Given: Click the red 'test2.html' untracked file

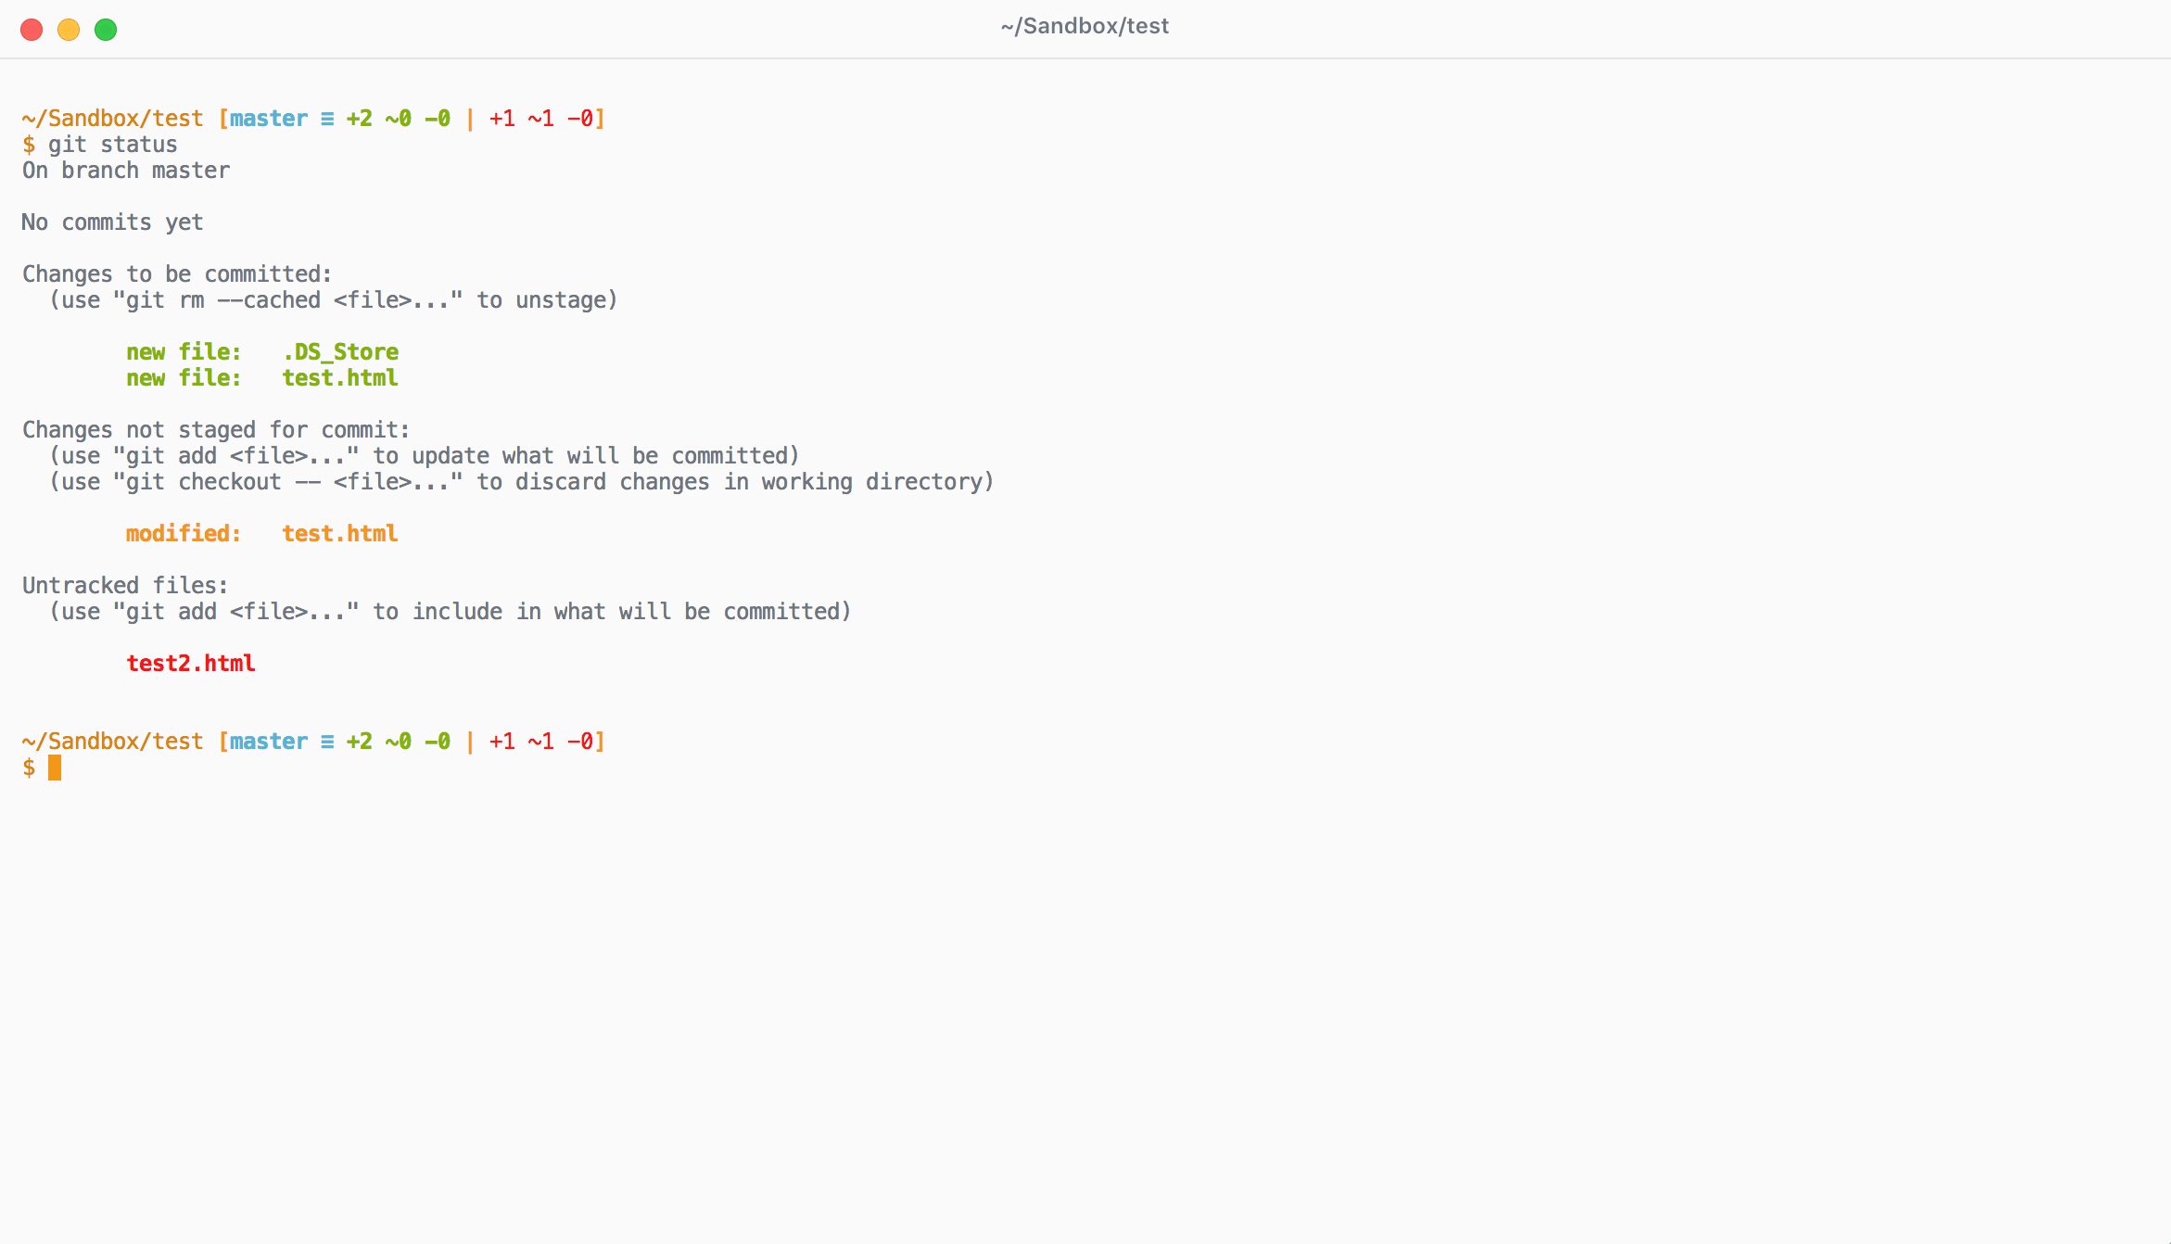Looking at the screenshot, I should pyautogui.click(x=191, y=664).
